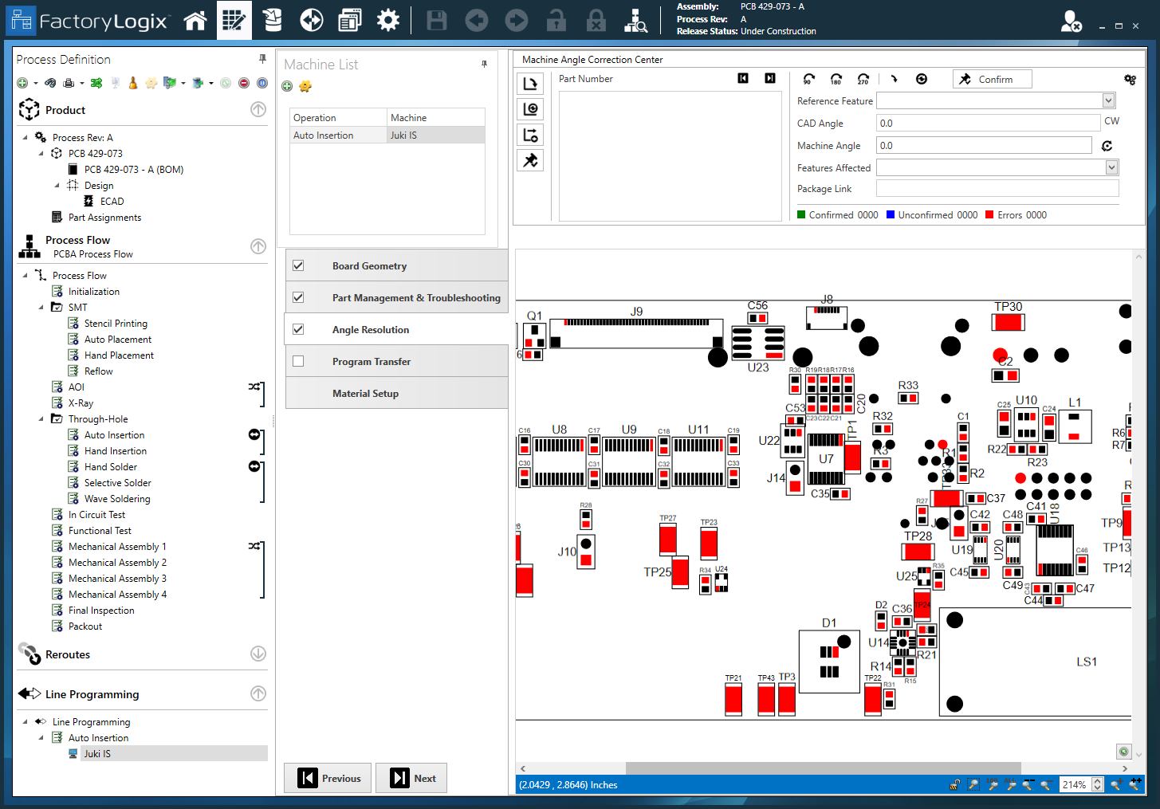Toggle the Angle Resolution checkbox

[298, 329]
